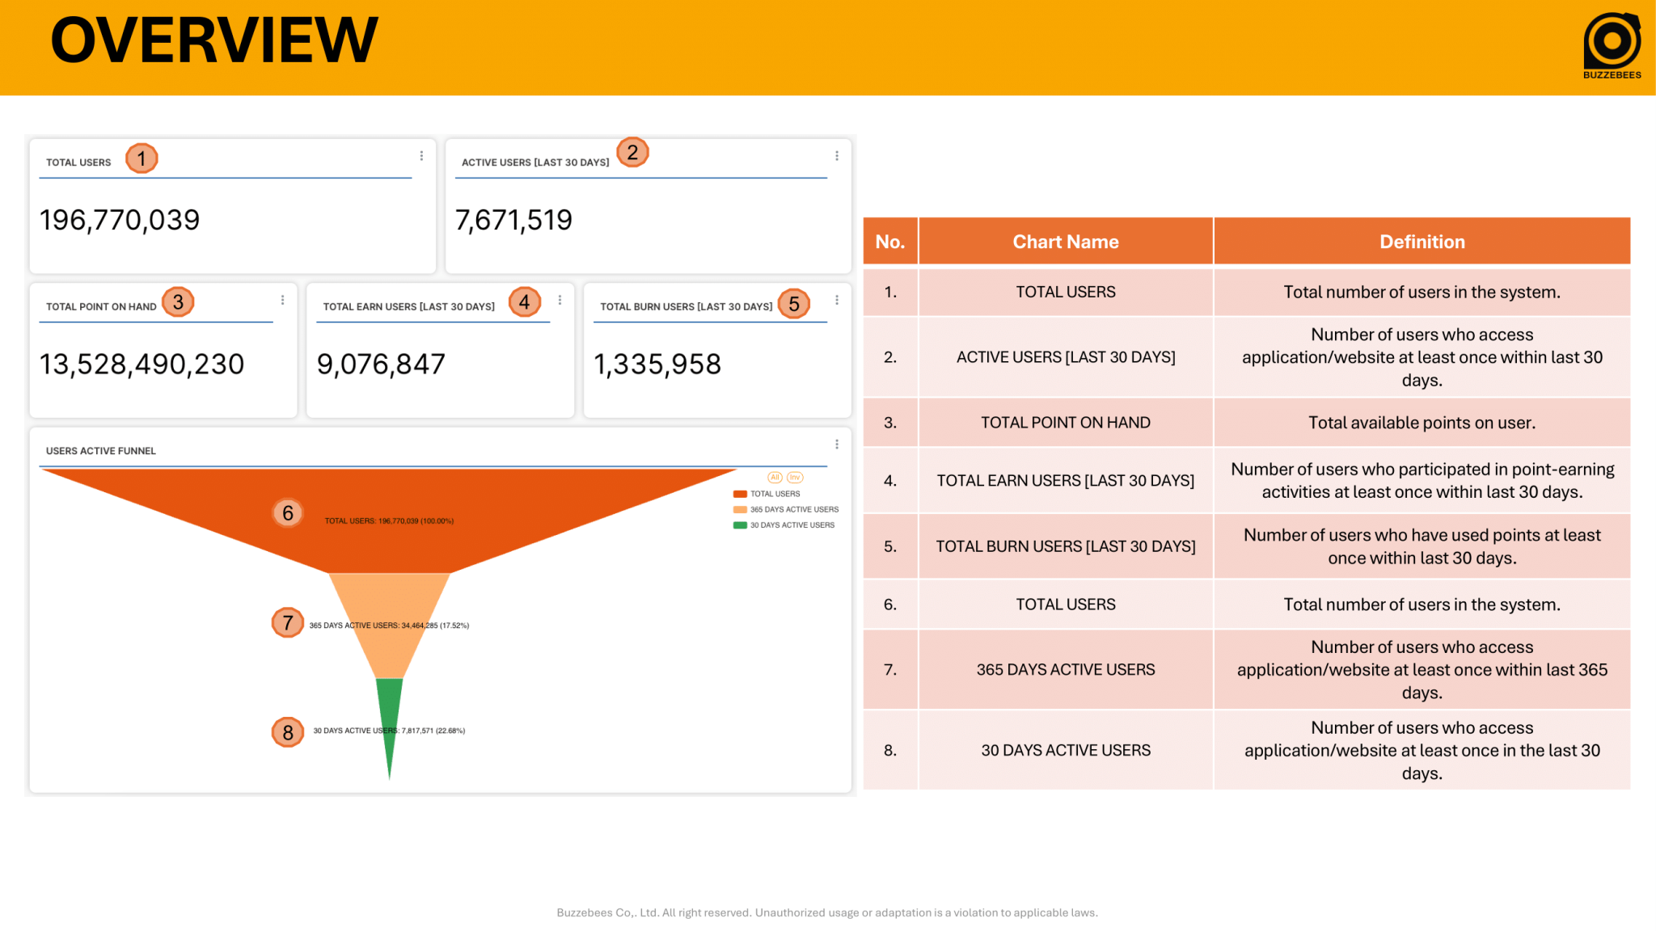
Task: Open the options menu on TOTAL USERS card
Action: (x=421, y=156)
